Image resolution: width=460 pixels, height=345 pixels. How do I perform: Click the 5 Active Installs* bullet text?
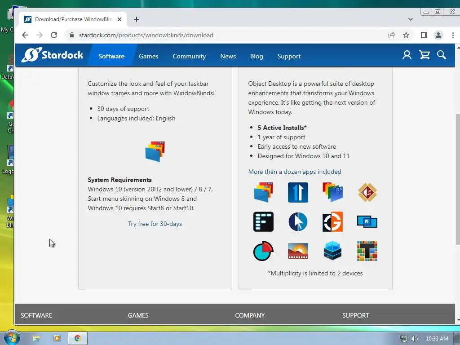[x=282, y=128]
